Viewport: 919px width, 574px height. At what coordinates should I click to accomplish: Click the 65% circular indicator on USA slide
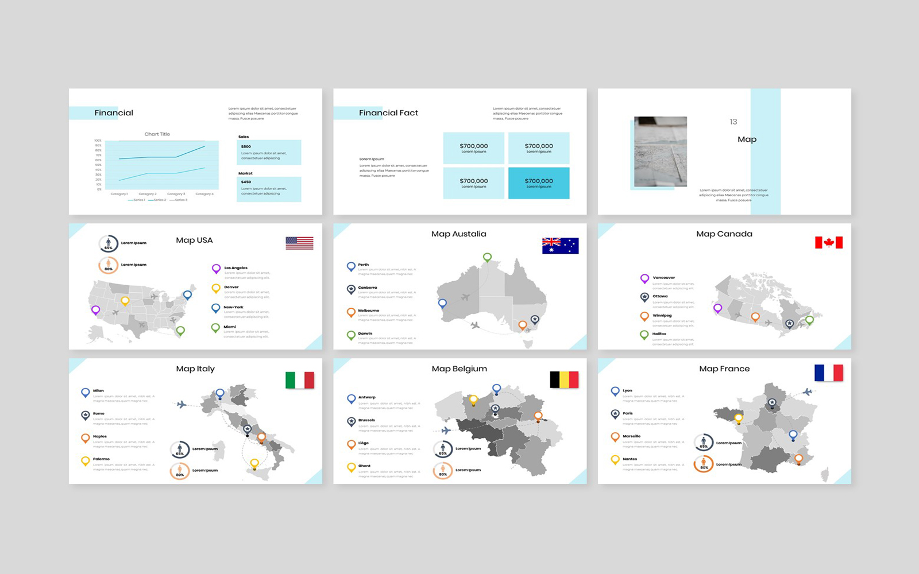coord(109,244)
